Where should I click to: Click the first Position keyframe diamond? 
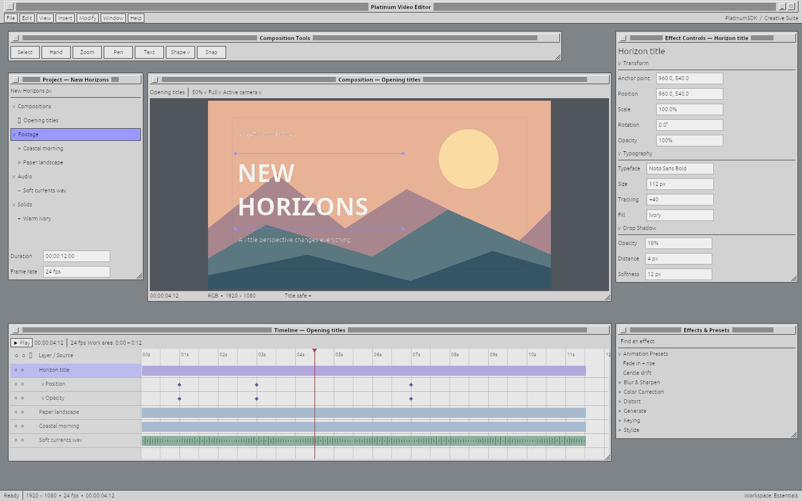pyautogui.click(x=179, y=385)
